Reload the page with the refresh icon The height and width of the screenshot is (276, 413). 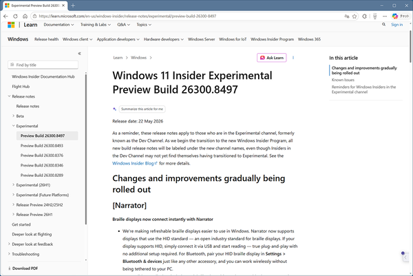[15, 17]
